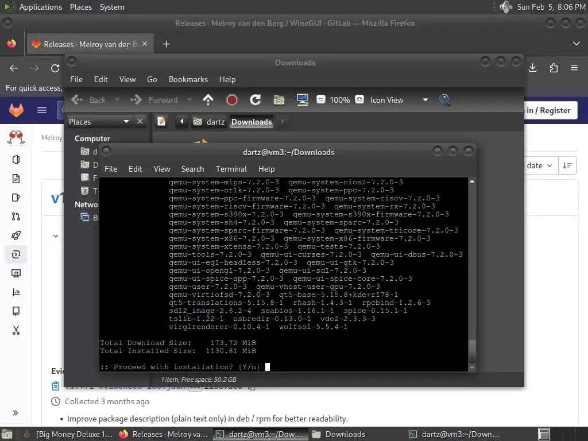
Task: Collapse the release section chevron on the GitLab page
Action: pyautogui.click(x=56, y=236)
